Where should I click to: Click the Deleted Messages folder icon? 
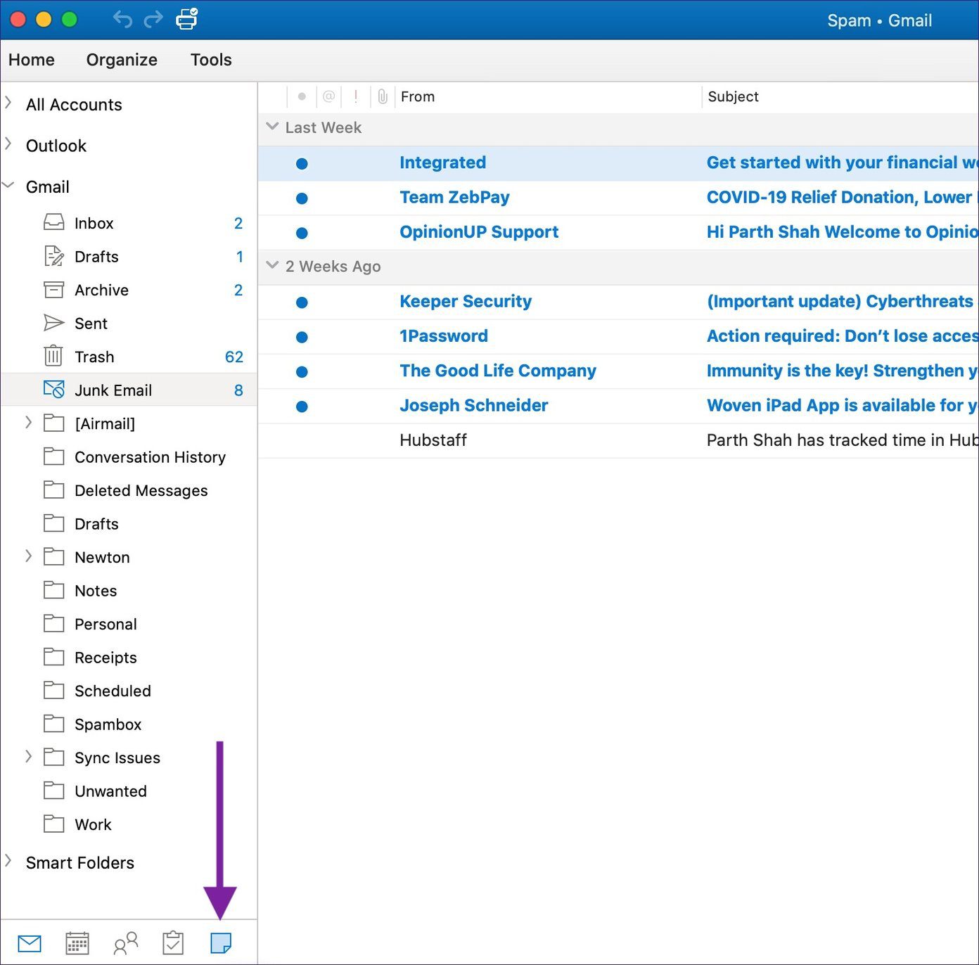click(54, 490)
